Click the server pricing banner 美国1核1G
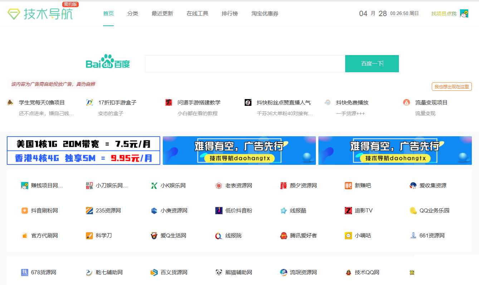This screenshot has height=285, width=479. (x=83, y=151)
